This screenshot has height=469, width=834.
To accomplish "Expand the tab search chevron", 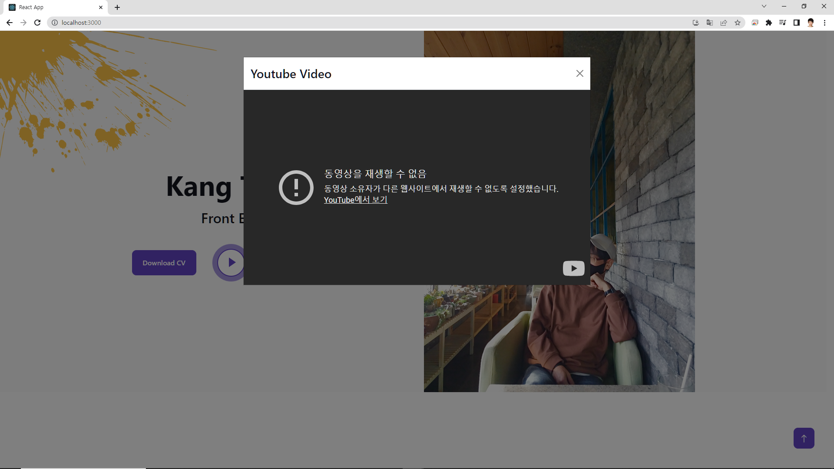I will coord(764,7).
